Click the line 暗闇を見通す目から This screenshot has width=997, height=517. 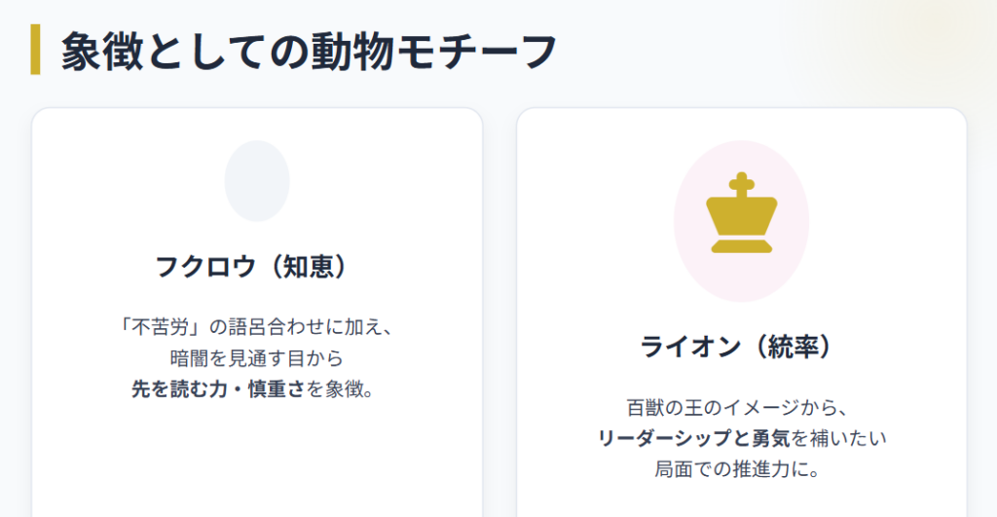(257, 357)
